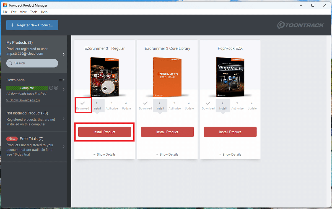The width and height of the screenshot is (332, 209).
Task: Select Install step of EZdrummer 3 - Regular
Action: point(97,105)
